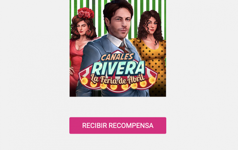238x150 pixels.
Task: Click the RIVERA logo text on the poster
Action: 118,68
